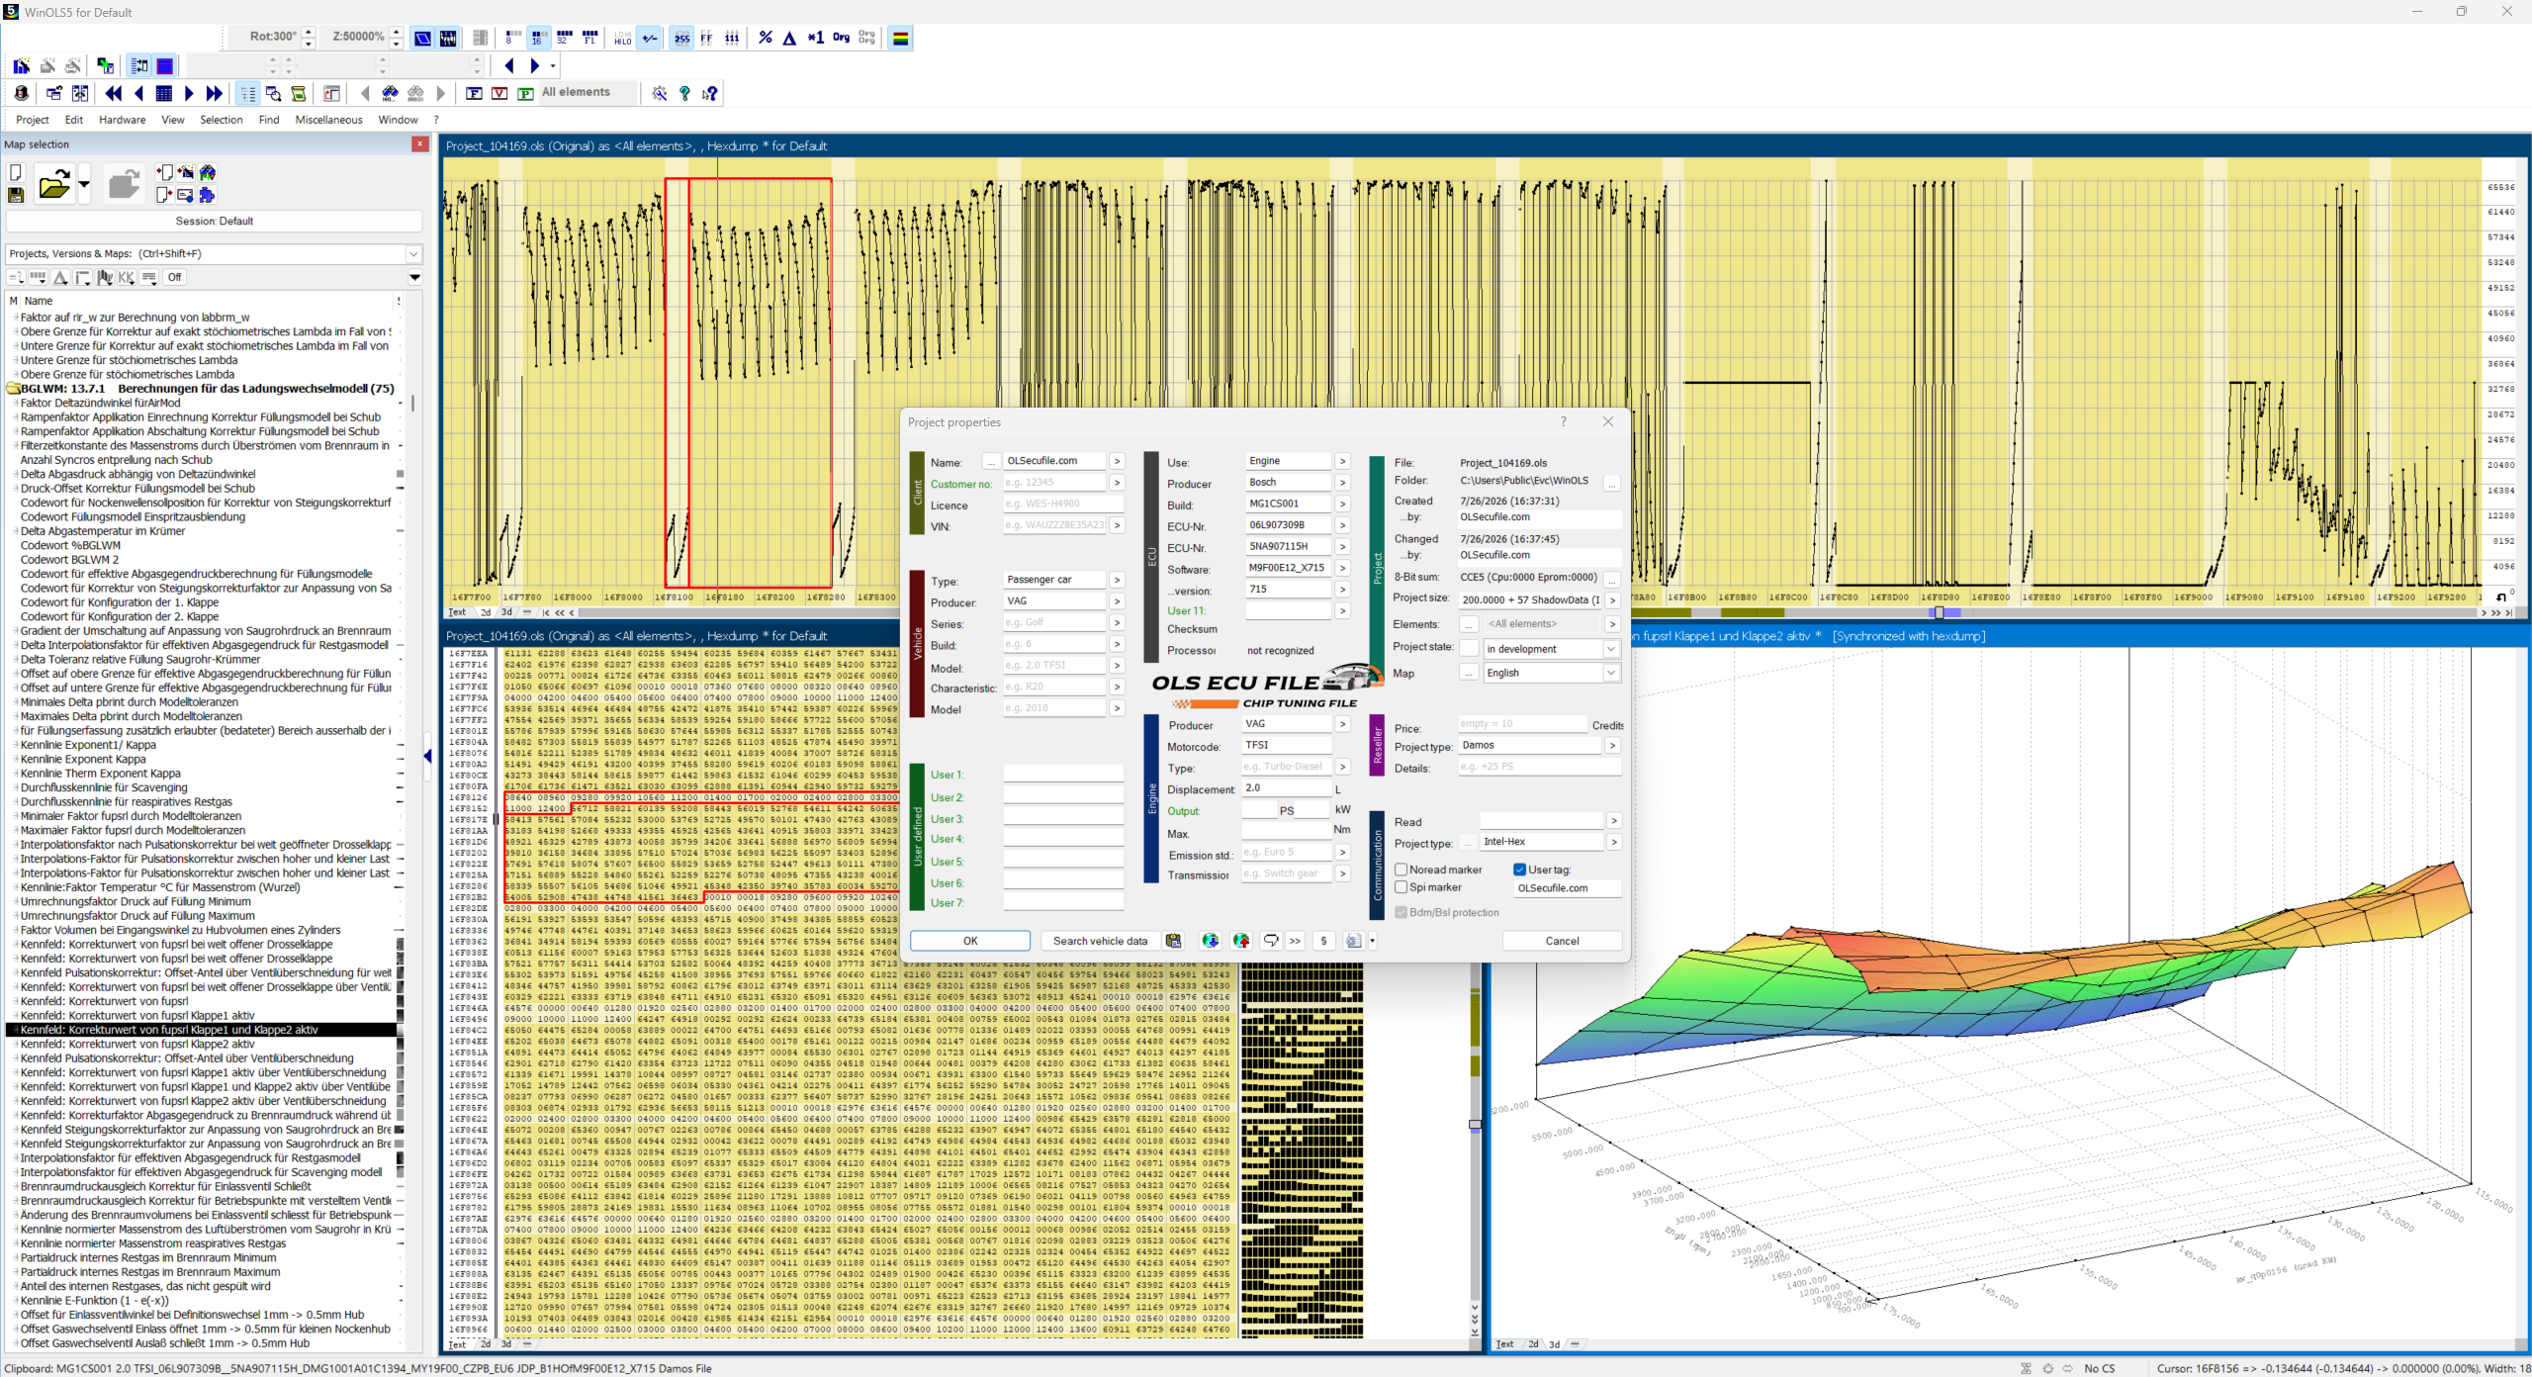Open the Project state dropdown
Viewport: 2532px width, 1377px height.
(x=1611, y=649)
